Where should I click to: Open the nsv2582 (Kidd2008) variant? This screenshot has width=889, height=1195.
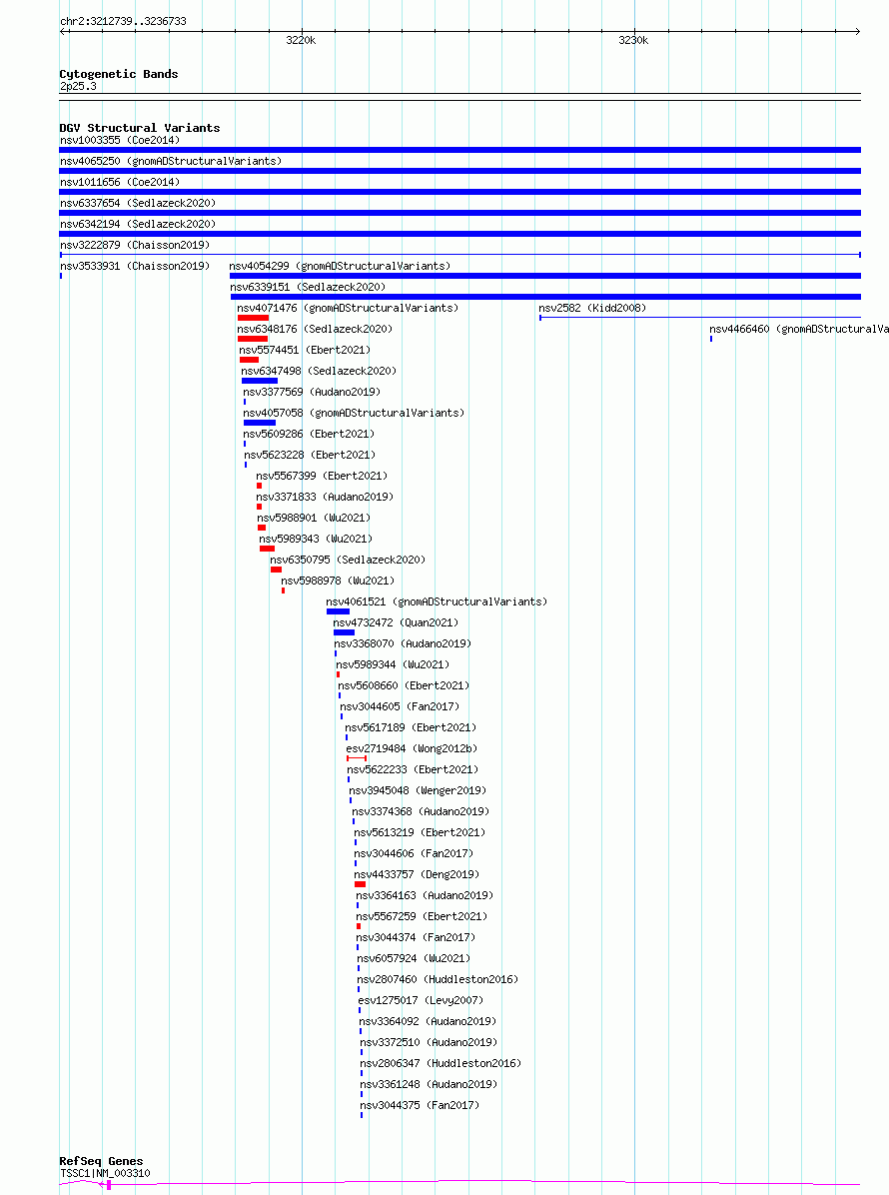pos(592,308)
